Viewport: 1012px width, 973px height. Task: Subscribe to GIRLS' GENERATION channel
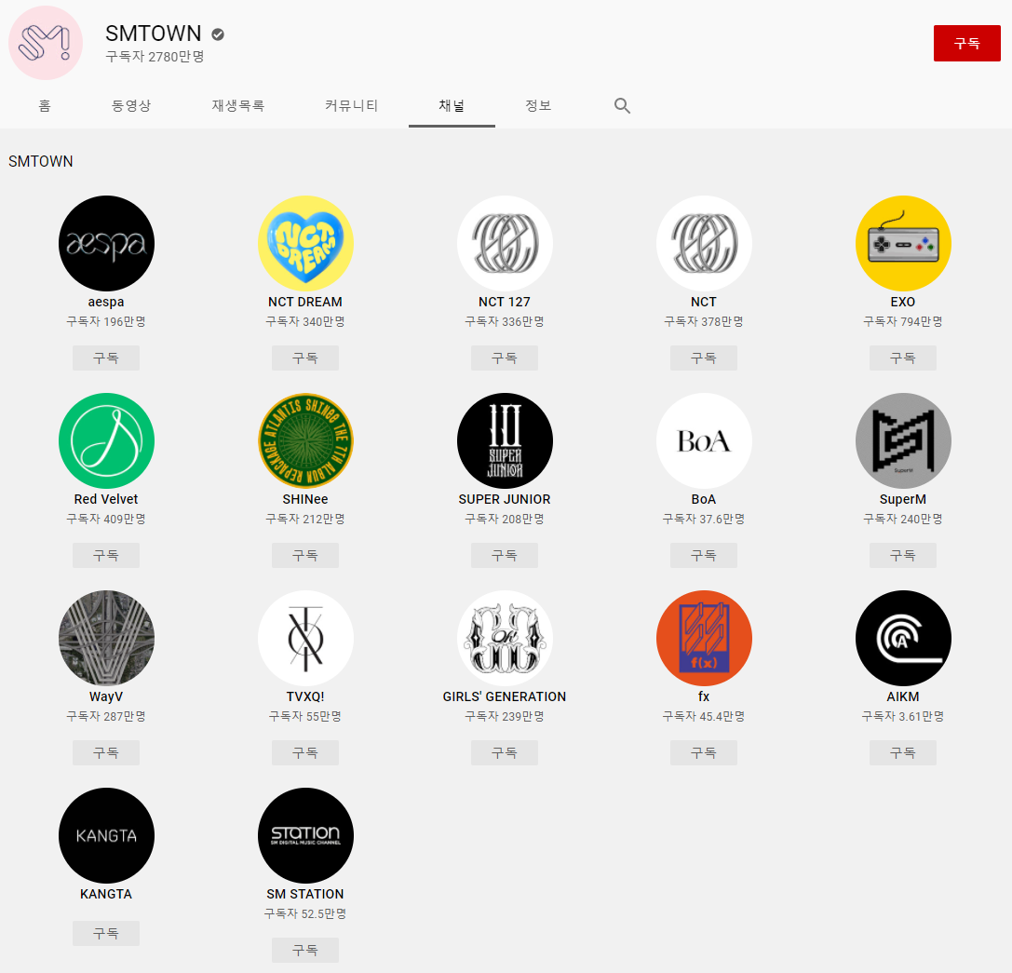[505, 753]
